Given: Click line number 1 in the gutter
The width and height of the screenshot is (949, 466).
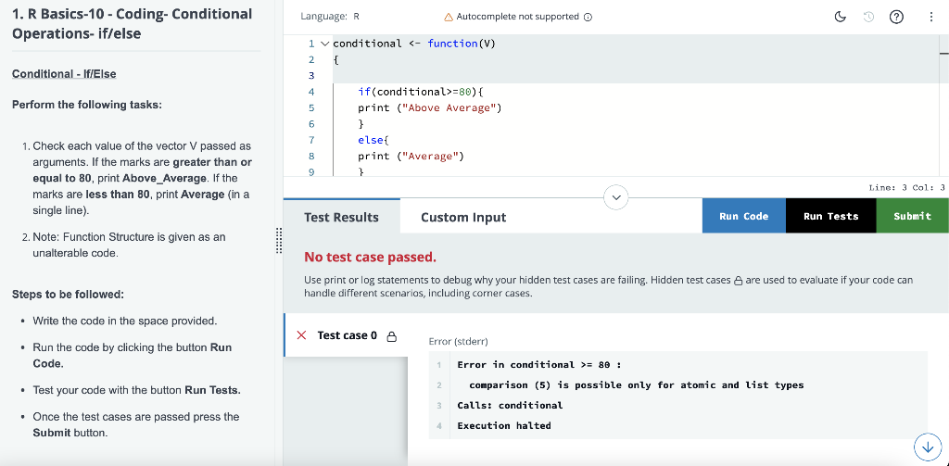Looking at the screenshot, I should [x=311, y=44].
